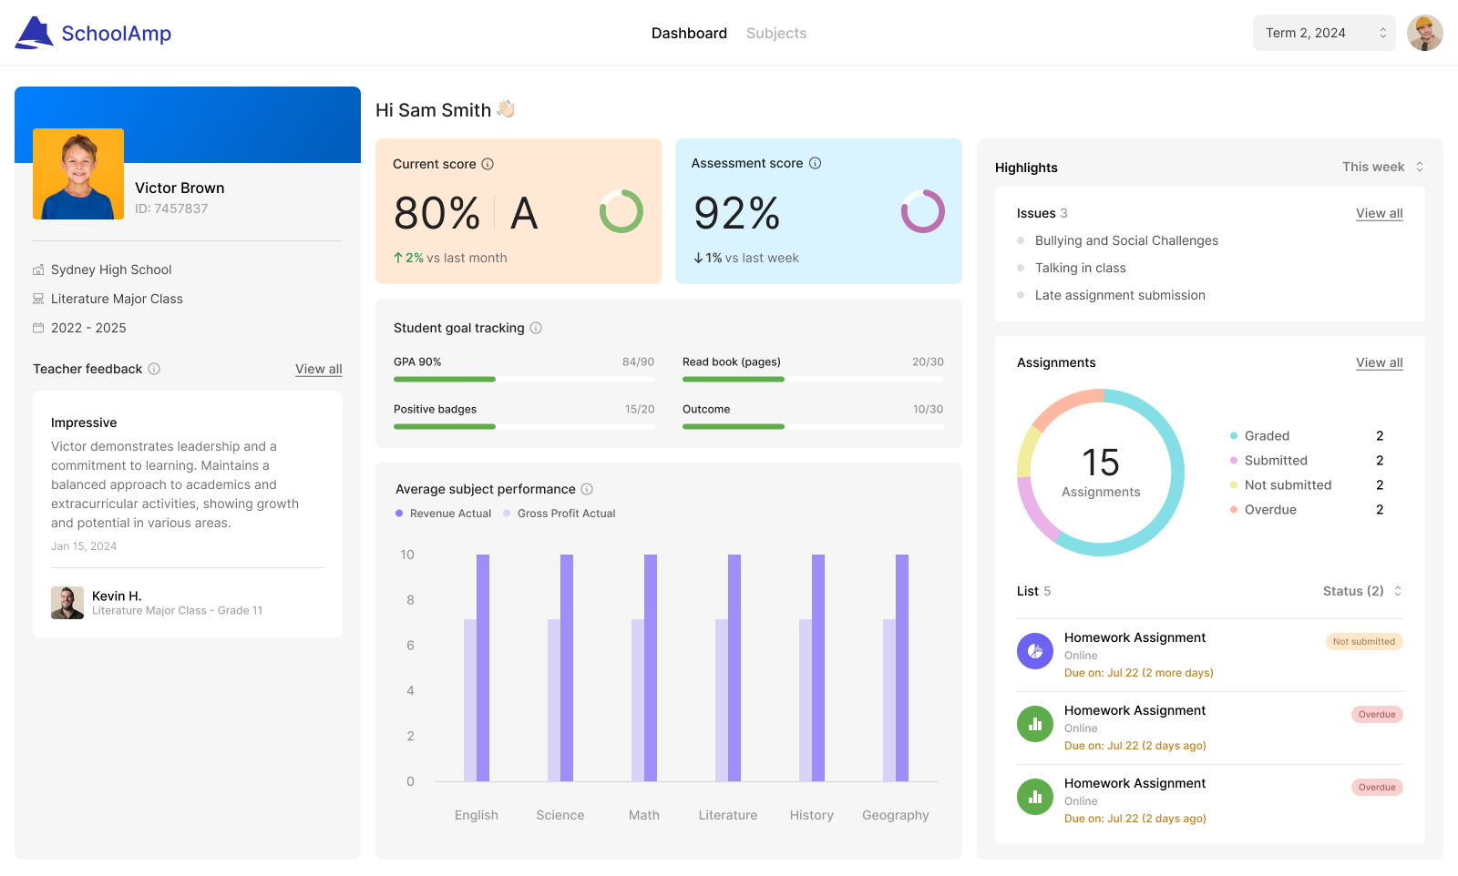This screenshot has width=1458, height=876.
Task: Select the Dashboard tab
Action: pos(689,33)
